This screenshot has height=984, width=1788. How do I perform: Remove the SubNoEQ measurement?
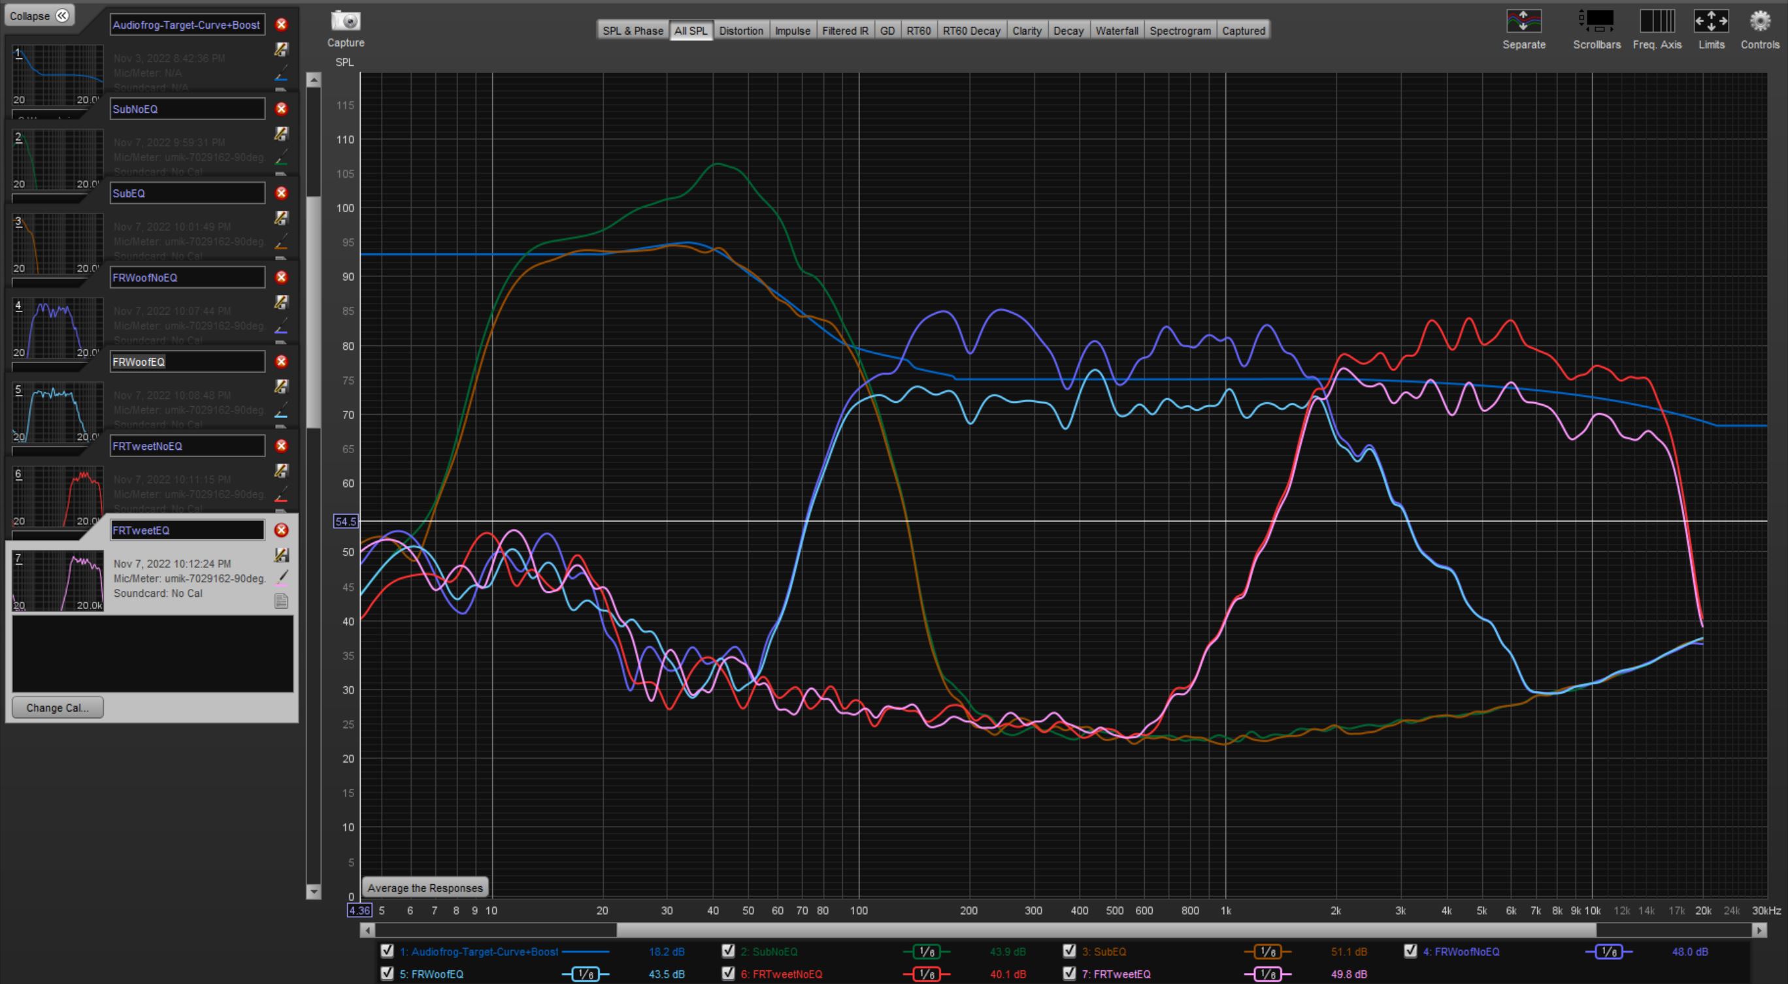(x=281, y=109)
